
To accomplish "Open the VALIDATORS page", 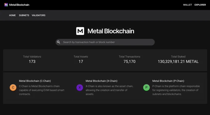I will [x=39, y=15].
